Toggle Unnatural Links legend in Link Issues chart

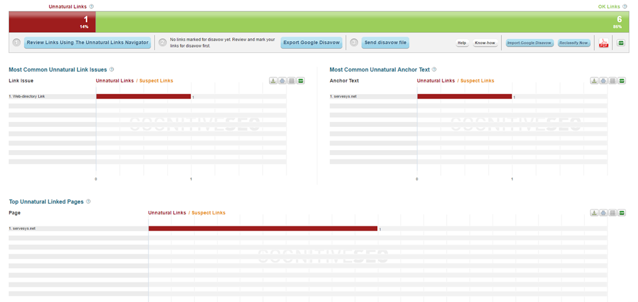115,81
